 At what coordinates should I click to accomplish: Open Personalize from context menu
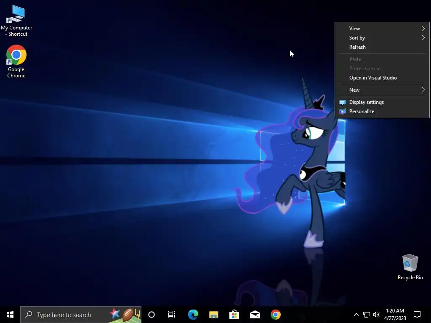coord(382,111)
